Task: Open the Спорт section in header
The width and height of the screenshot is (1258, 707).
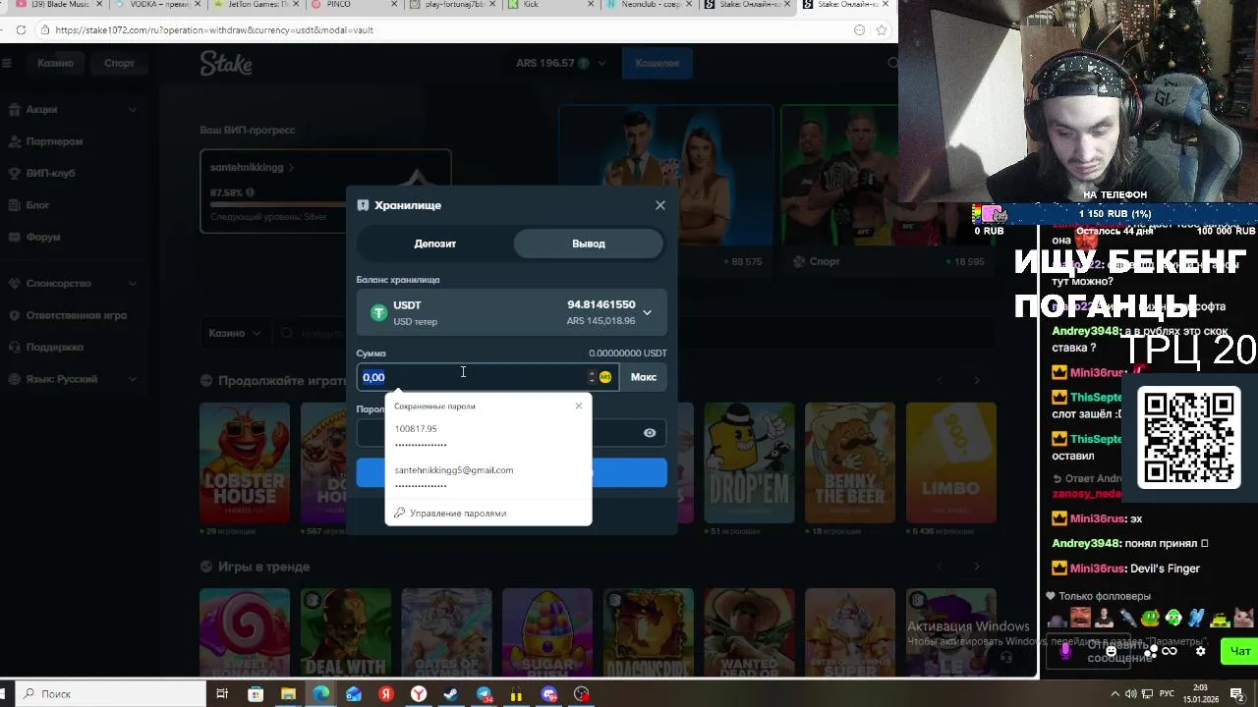Action: point(119,63)
